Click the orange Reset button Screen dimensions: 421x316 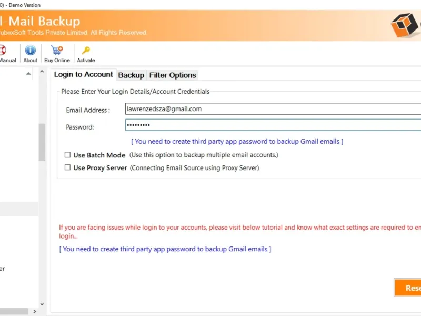click(x=407, y=288)
